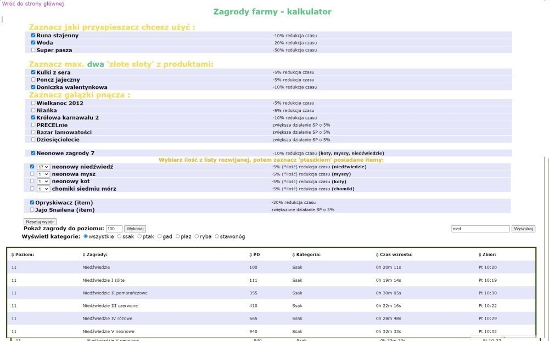Tick the Poncz jajeczny checkbox
The image size is (549, 341).
(33, 79)
